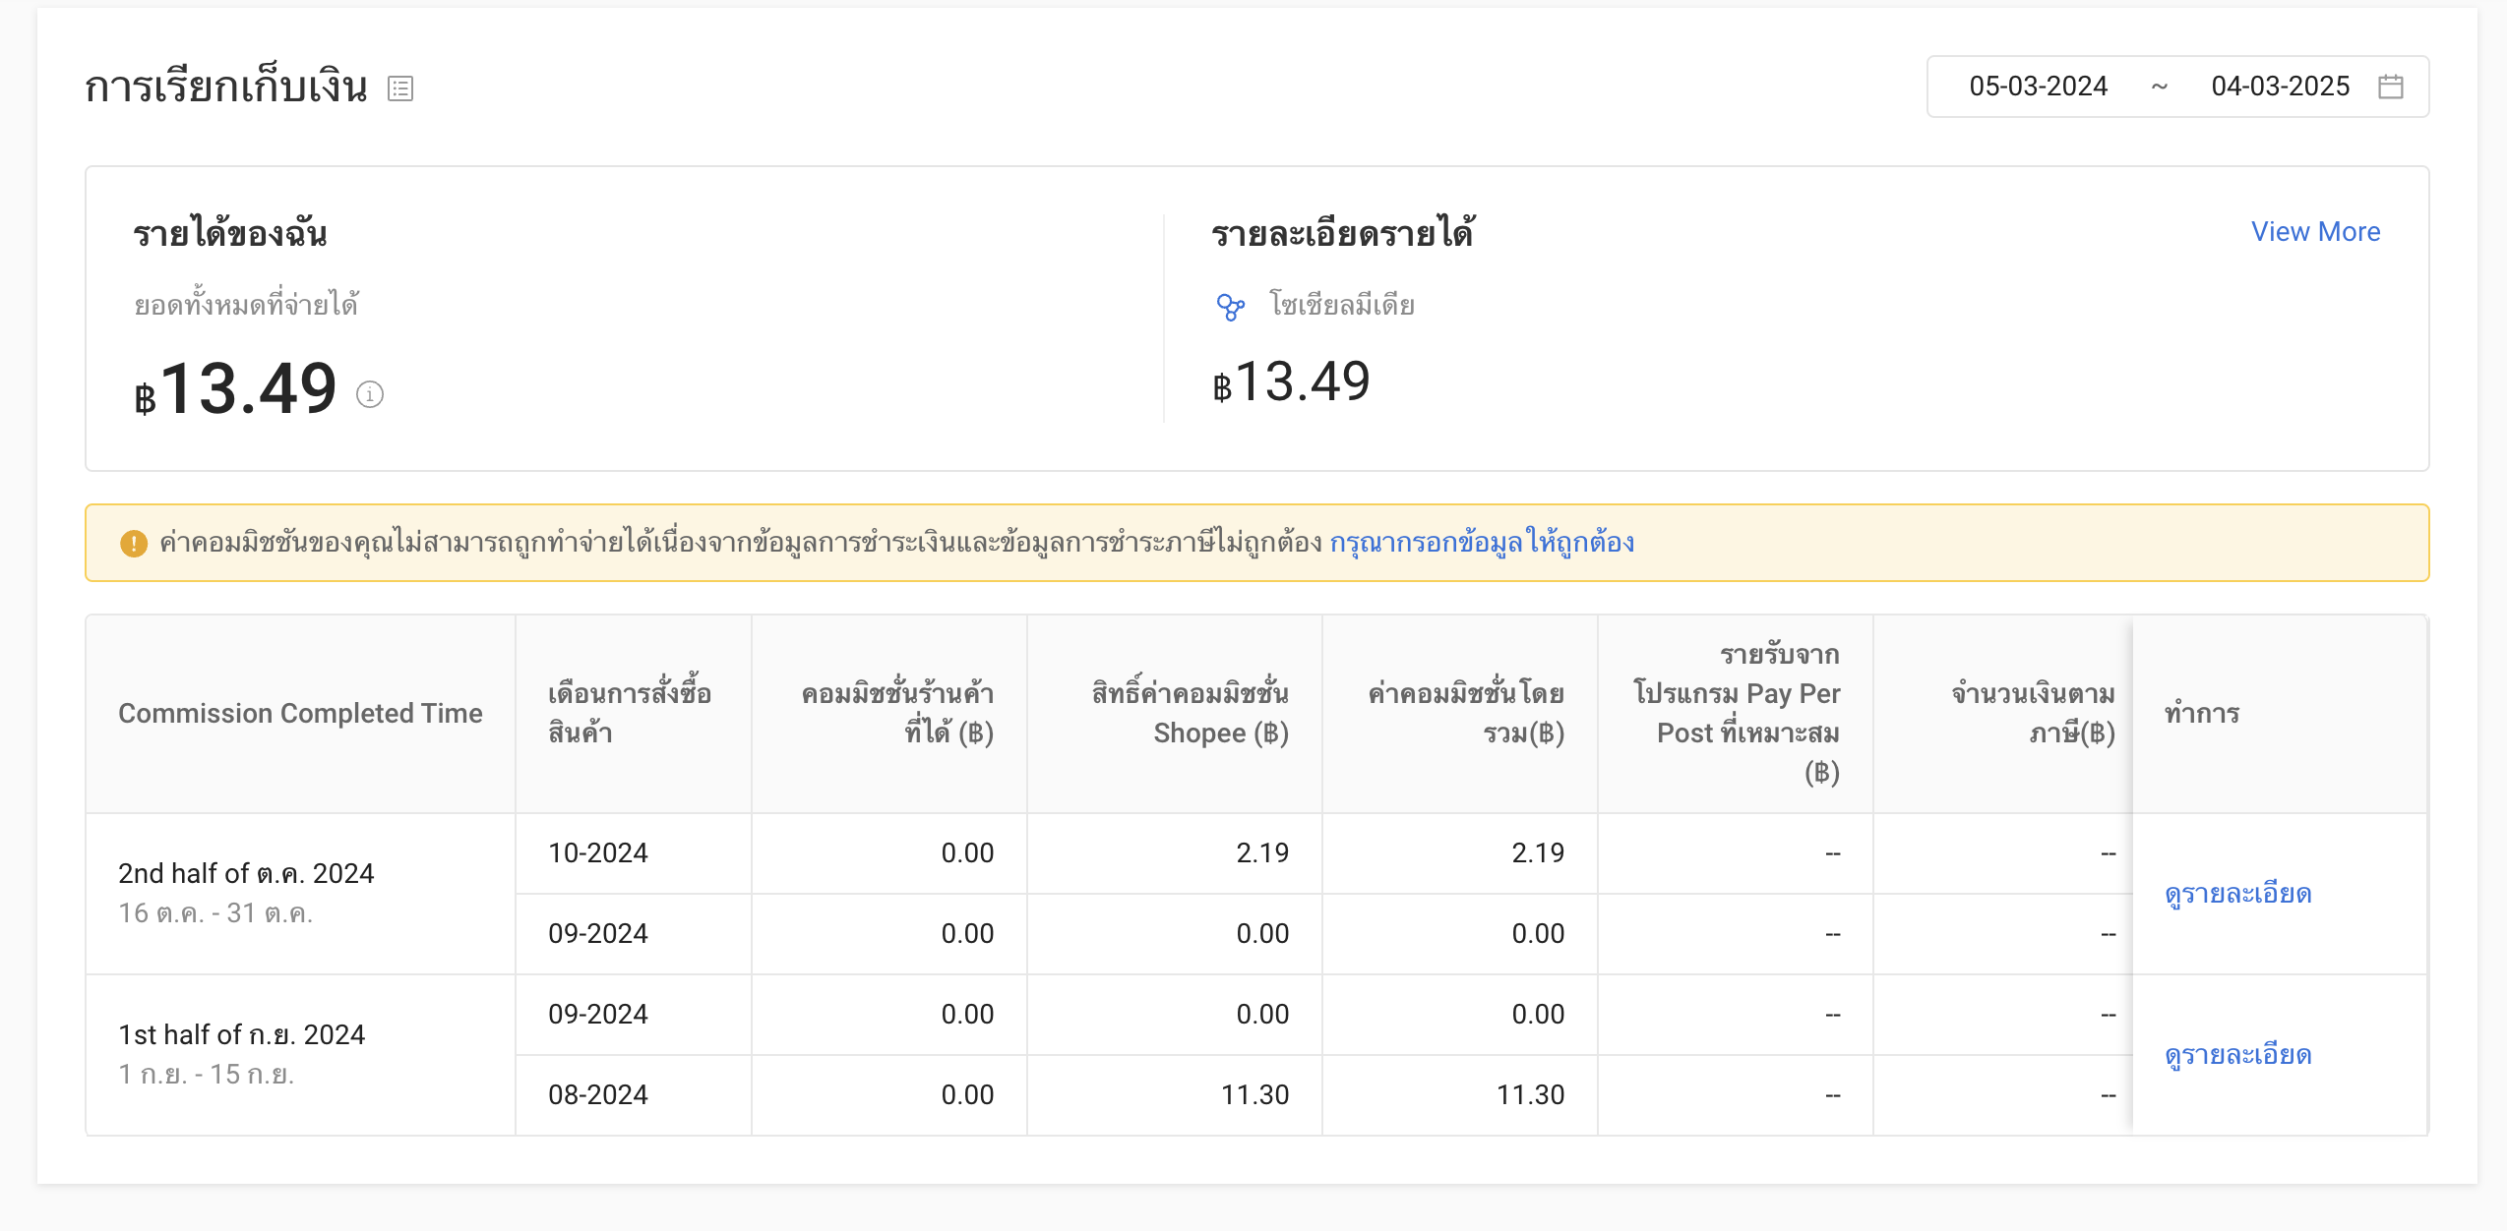This screenshot has height=1231, width=2507.
Task: Click end date 04-03-2025 field
Action: point(2280,87)
